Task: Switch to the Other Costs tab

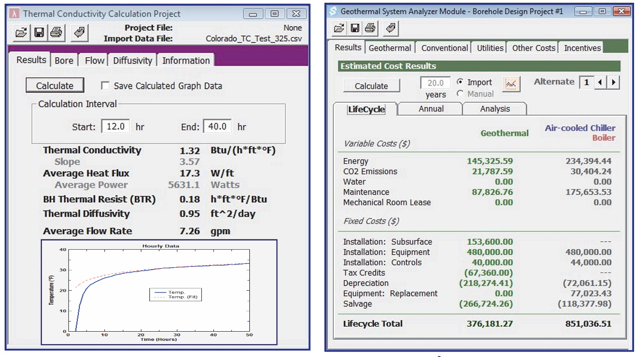Action: pos(534,48)
